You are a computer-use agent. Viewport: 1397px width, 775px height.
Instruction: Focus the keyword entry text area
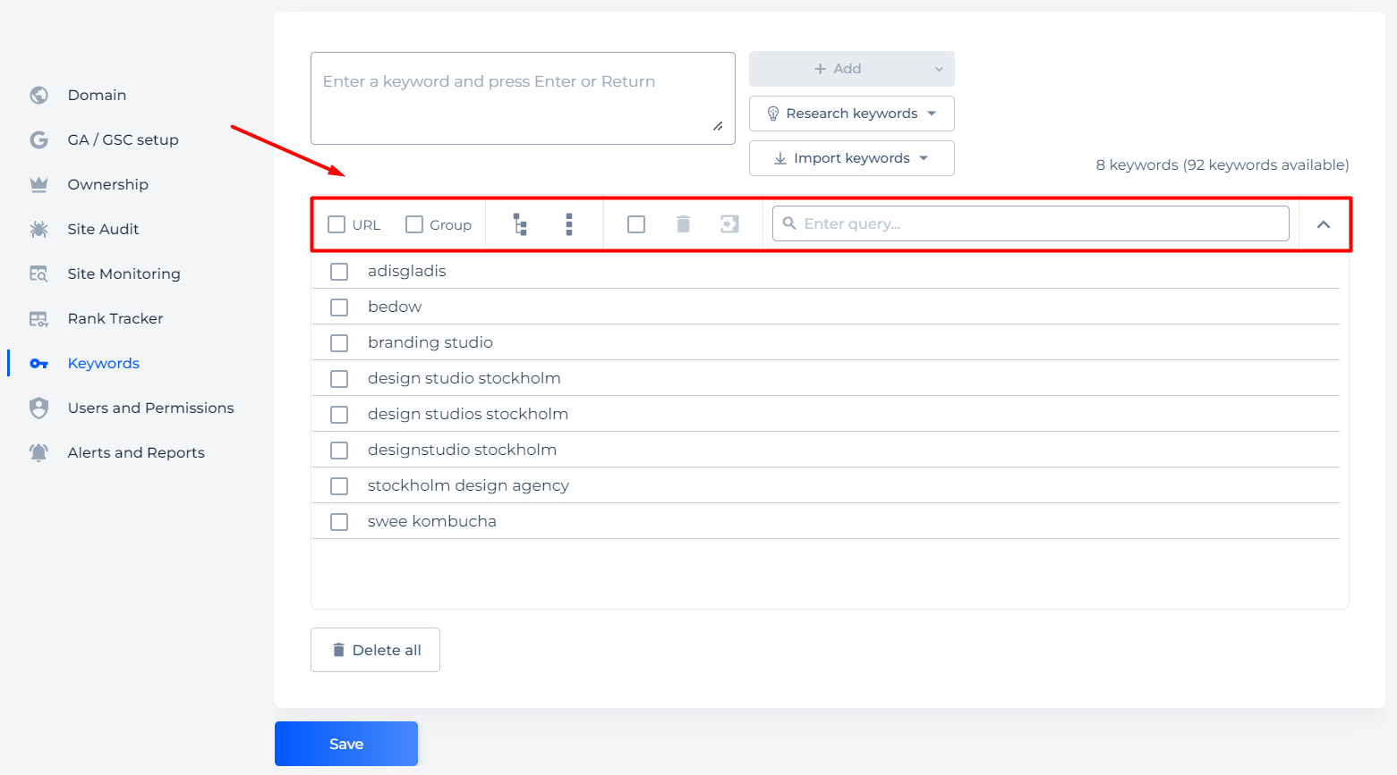click(523, 98)
